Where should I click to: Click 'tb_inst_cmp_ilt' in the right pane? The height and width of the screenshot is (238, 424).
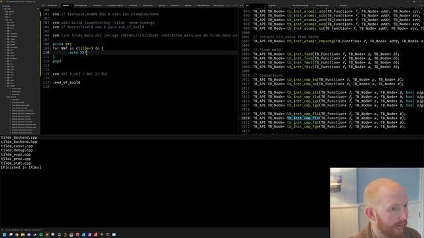point(303,93)
